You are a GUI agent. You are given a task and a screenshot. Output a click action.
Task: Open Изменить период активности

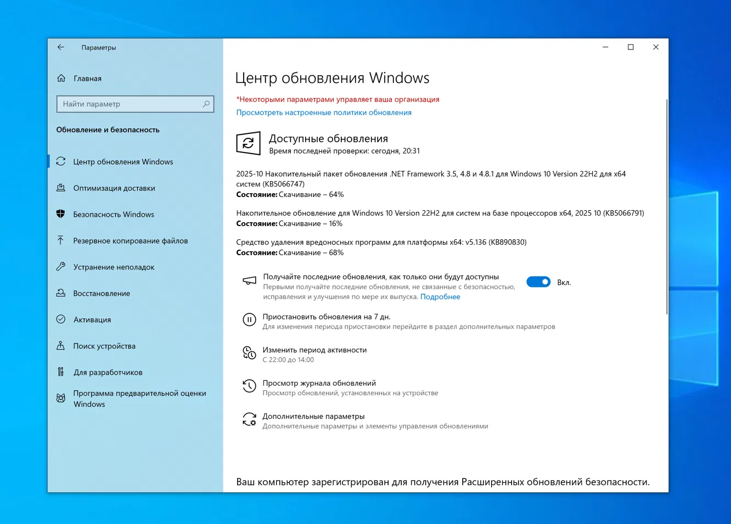pos(314,350)
